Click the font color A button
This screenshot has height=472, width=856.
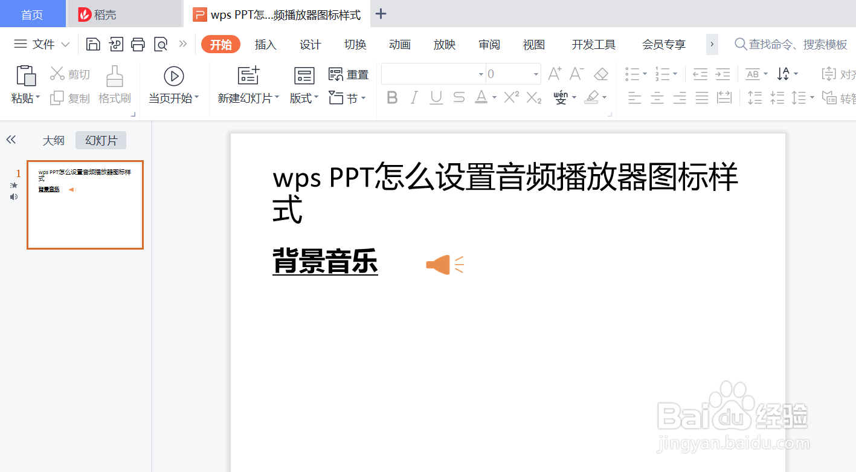(481, 97)
